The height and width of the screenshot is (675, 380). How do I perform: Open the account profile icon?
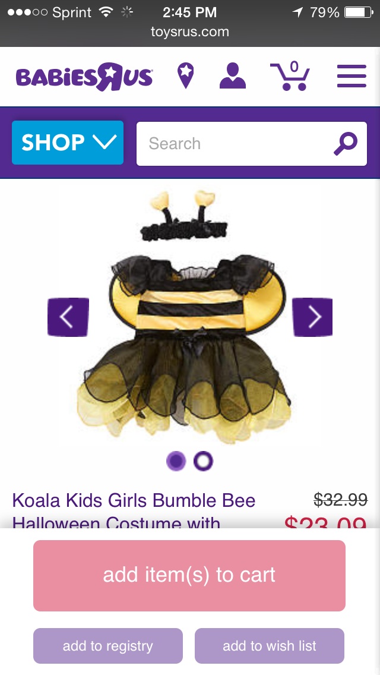click(232, 76)
